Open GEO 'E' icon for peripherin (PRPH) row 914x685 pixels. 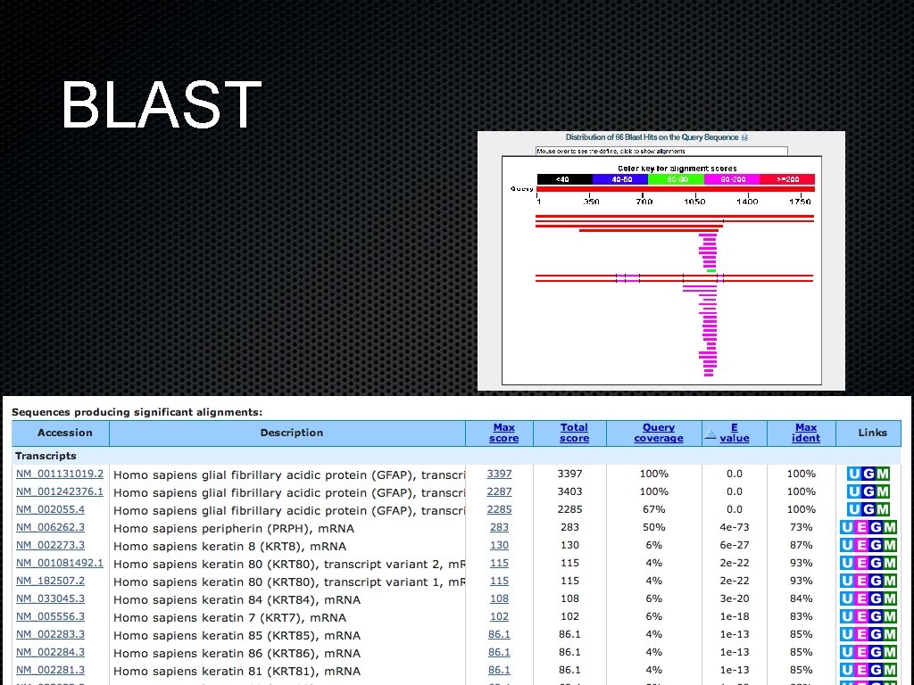[x=861, y=528]
